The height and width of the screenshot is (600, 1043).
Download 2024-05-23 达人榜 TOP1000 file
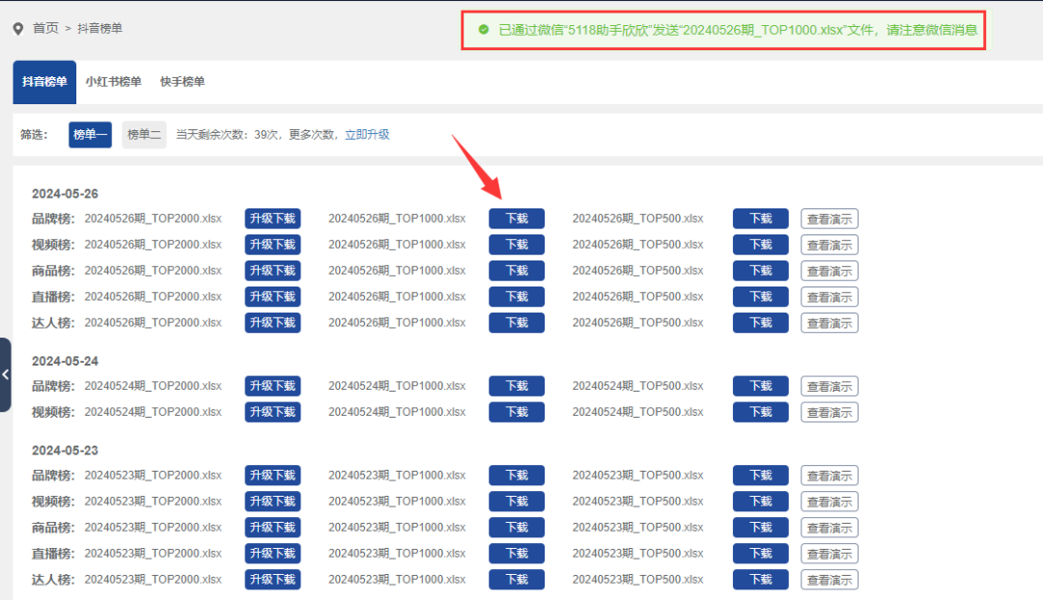click(516, 580)
